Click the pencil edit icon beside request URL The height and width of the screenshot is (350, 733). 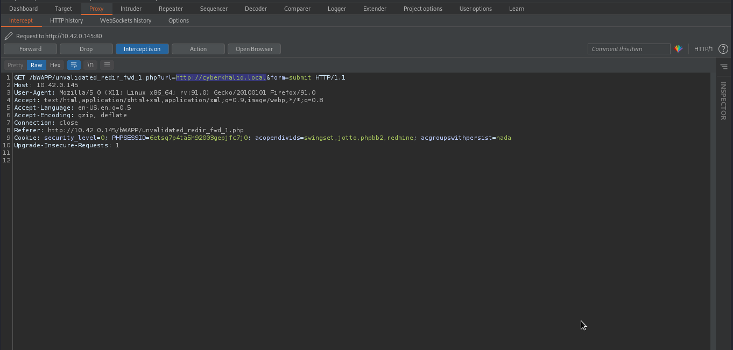coord(8,36)
